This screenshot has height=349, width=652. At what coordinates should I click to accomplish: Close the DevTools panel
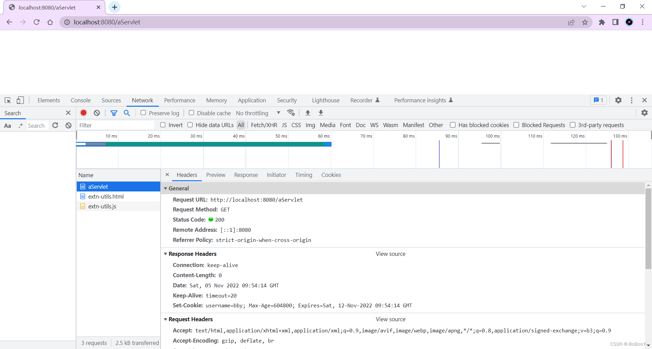pyautogui.click(x=645, y=100)
